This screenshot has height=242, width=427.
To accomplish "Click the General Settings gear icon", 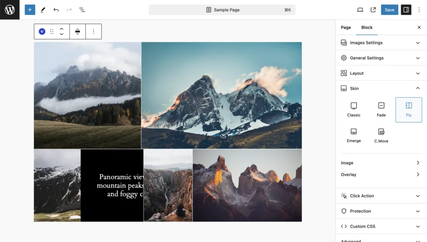I will 344,58.
